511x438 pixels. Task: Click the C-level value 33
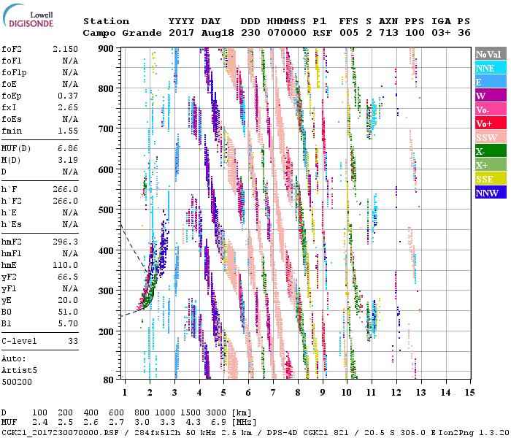point(73,341)
